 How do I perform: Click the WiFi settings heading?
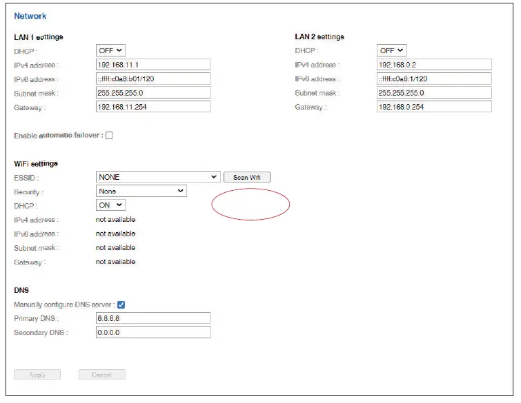(x=36, y=163)
